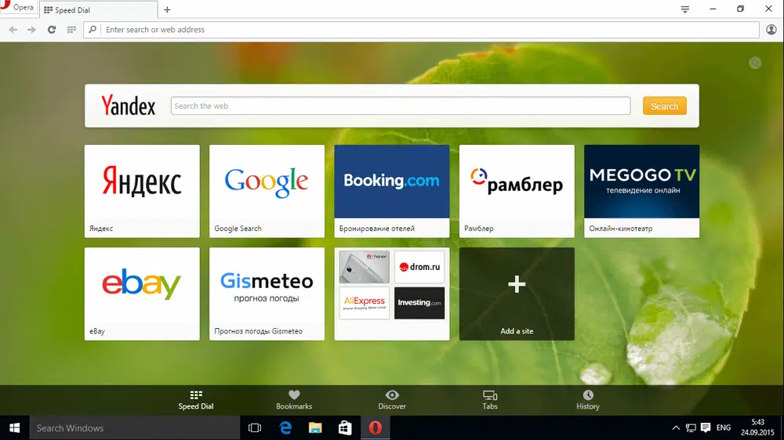Image resolution: width=784 pixels, height=440 pixels.
Task: Open the drom.ru thumbnail in folder
Action: coord(419,267)
